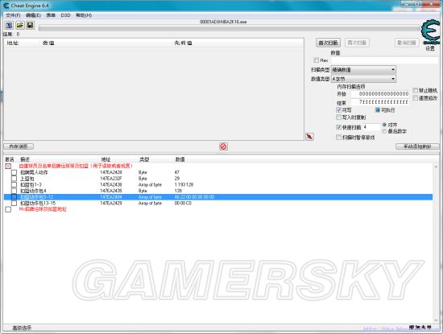This screenshot has height=334, width=443.
Task: Expand the value type 4 bytes dropdown
Action: 363,79
